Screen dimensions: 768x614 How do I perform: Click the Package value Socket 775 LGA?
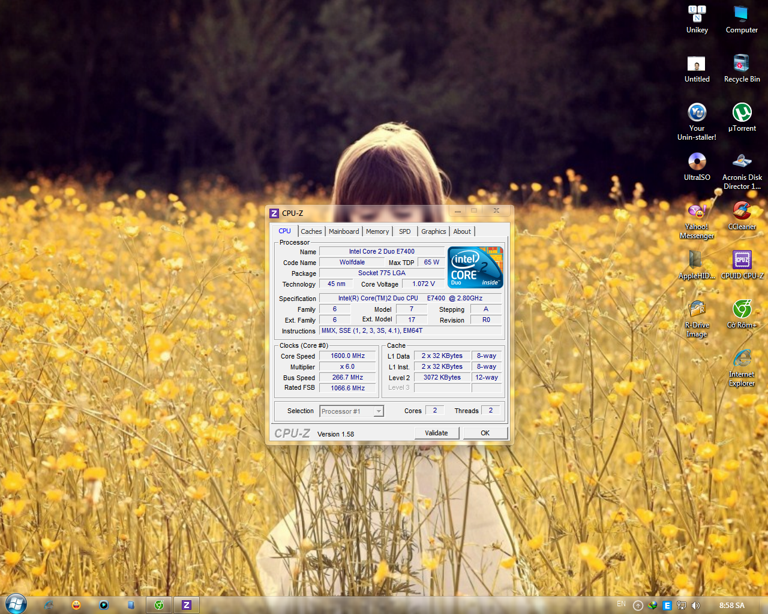point(382,273)
